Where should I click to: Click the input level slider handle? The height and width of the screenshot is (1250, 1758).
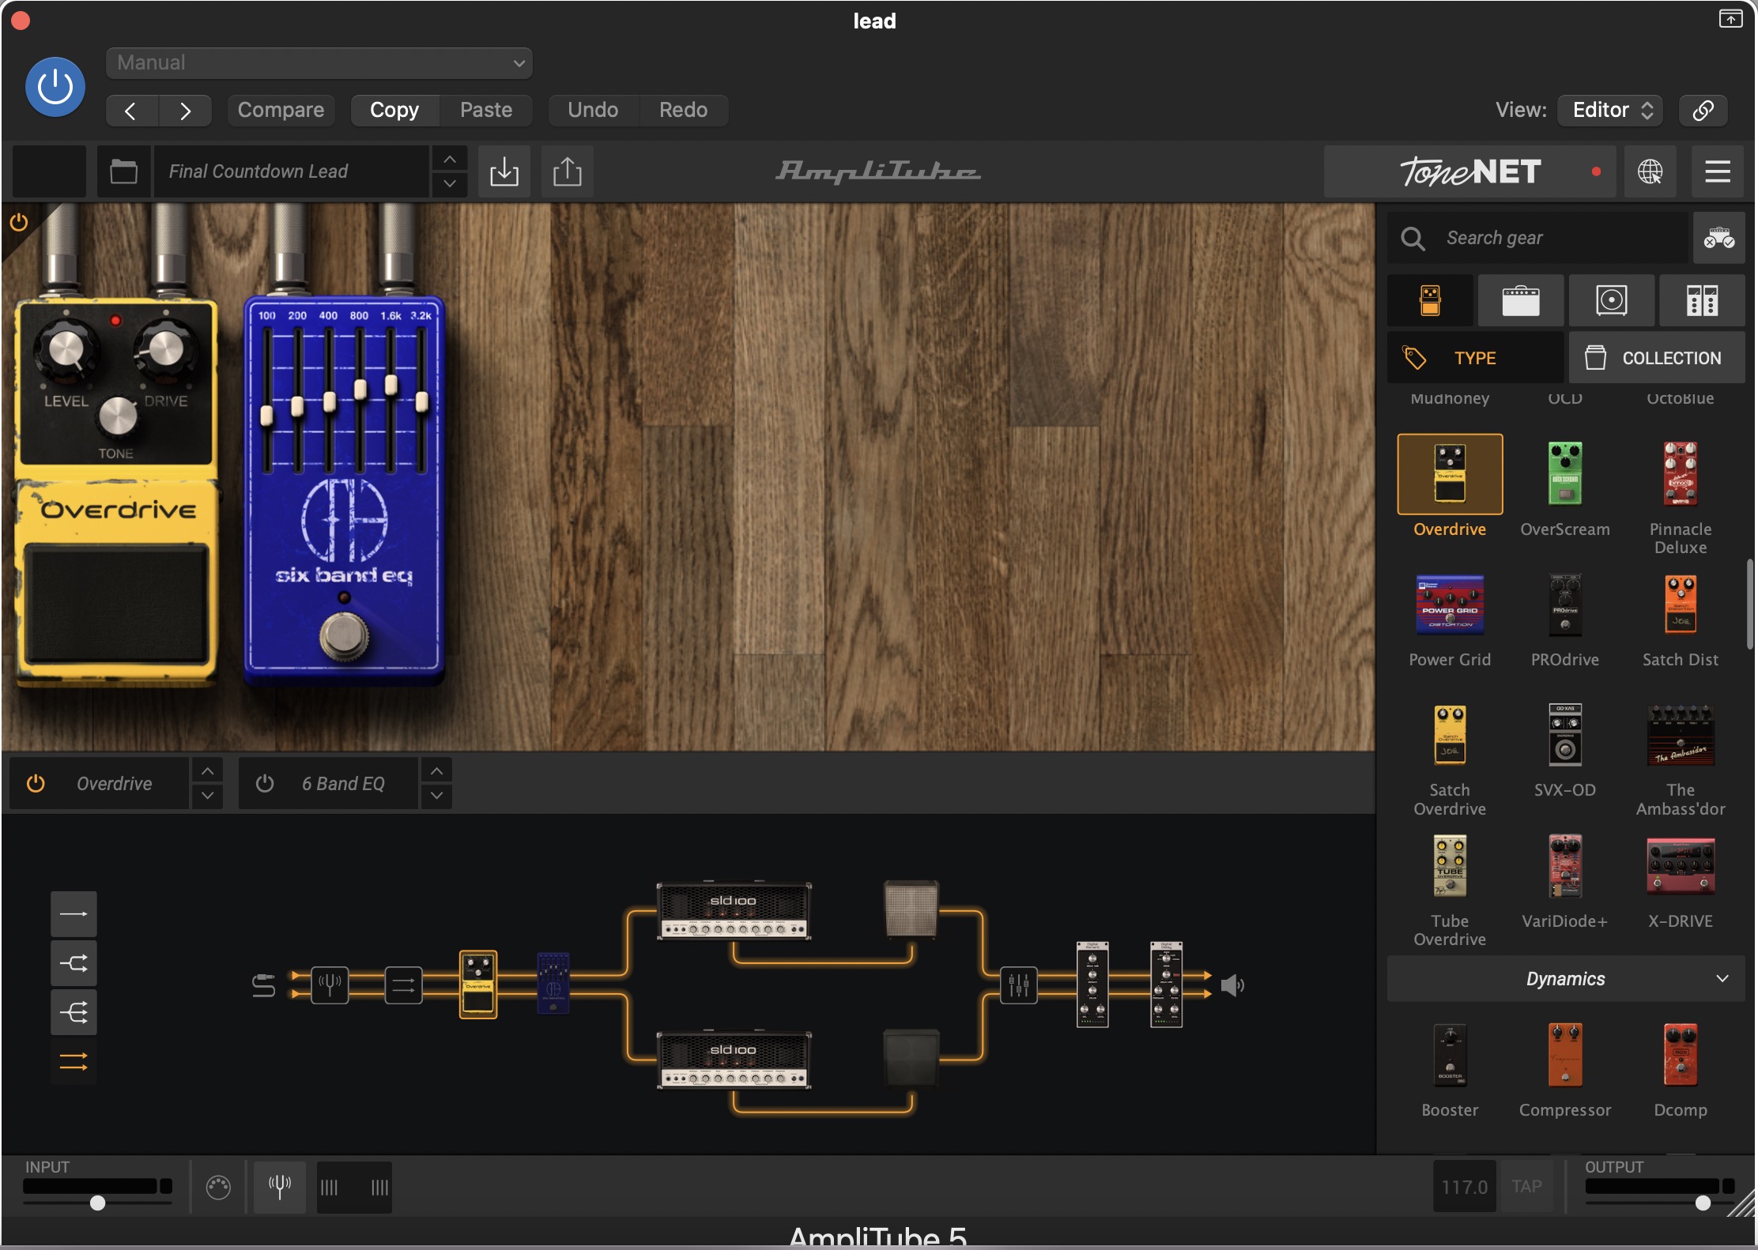[x=97, y=1203]
